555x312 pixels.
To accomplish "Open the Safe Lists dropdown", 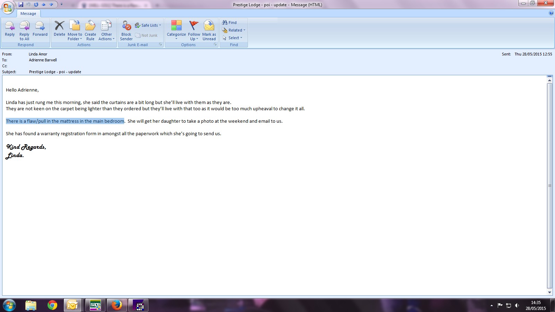I will click(148, 25).
